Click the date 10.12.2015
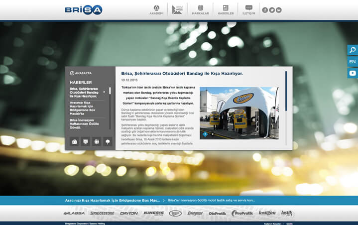This screenshot has height=225, width=358. [129, 80]
